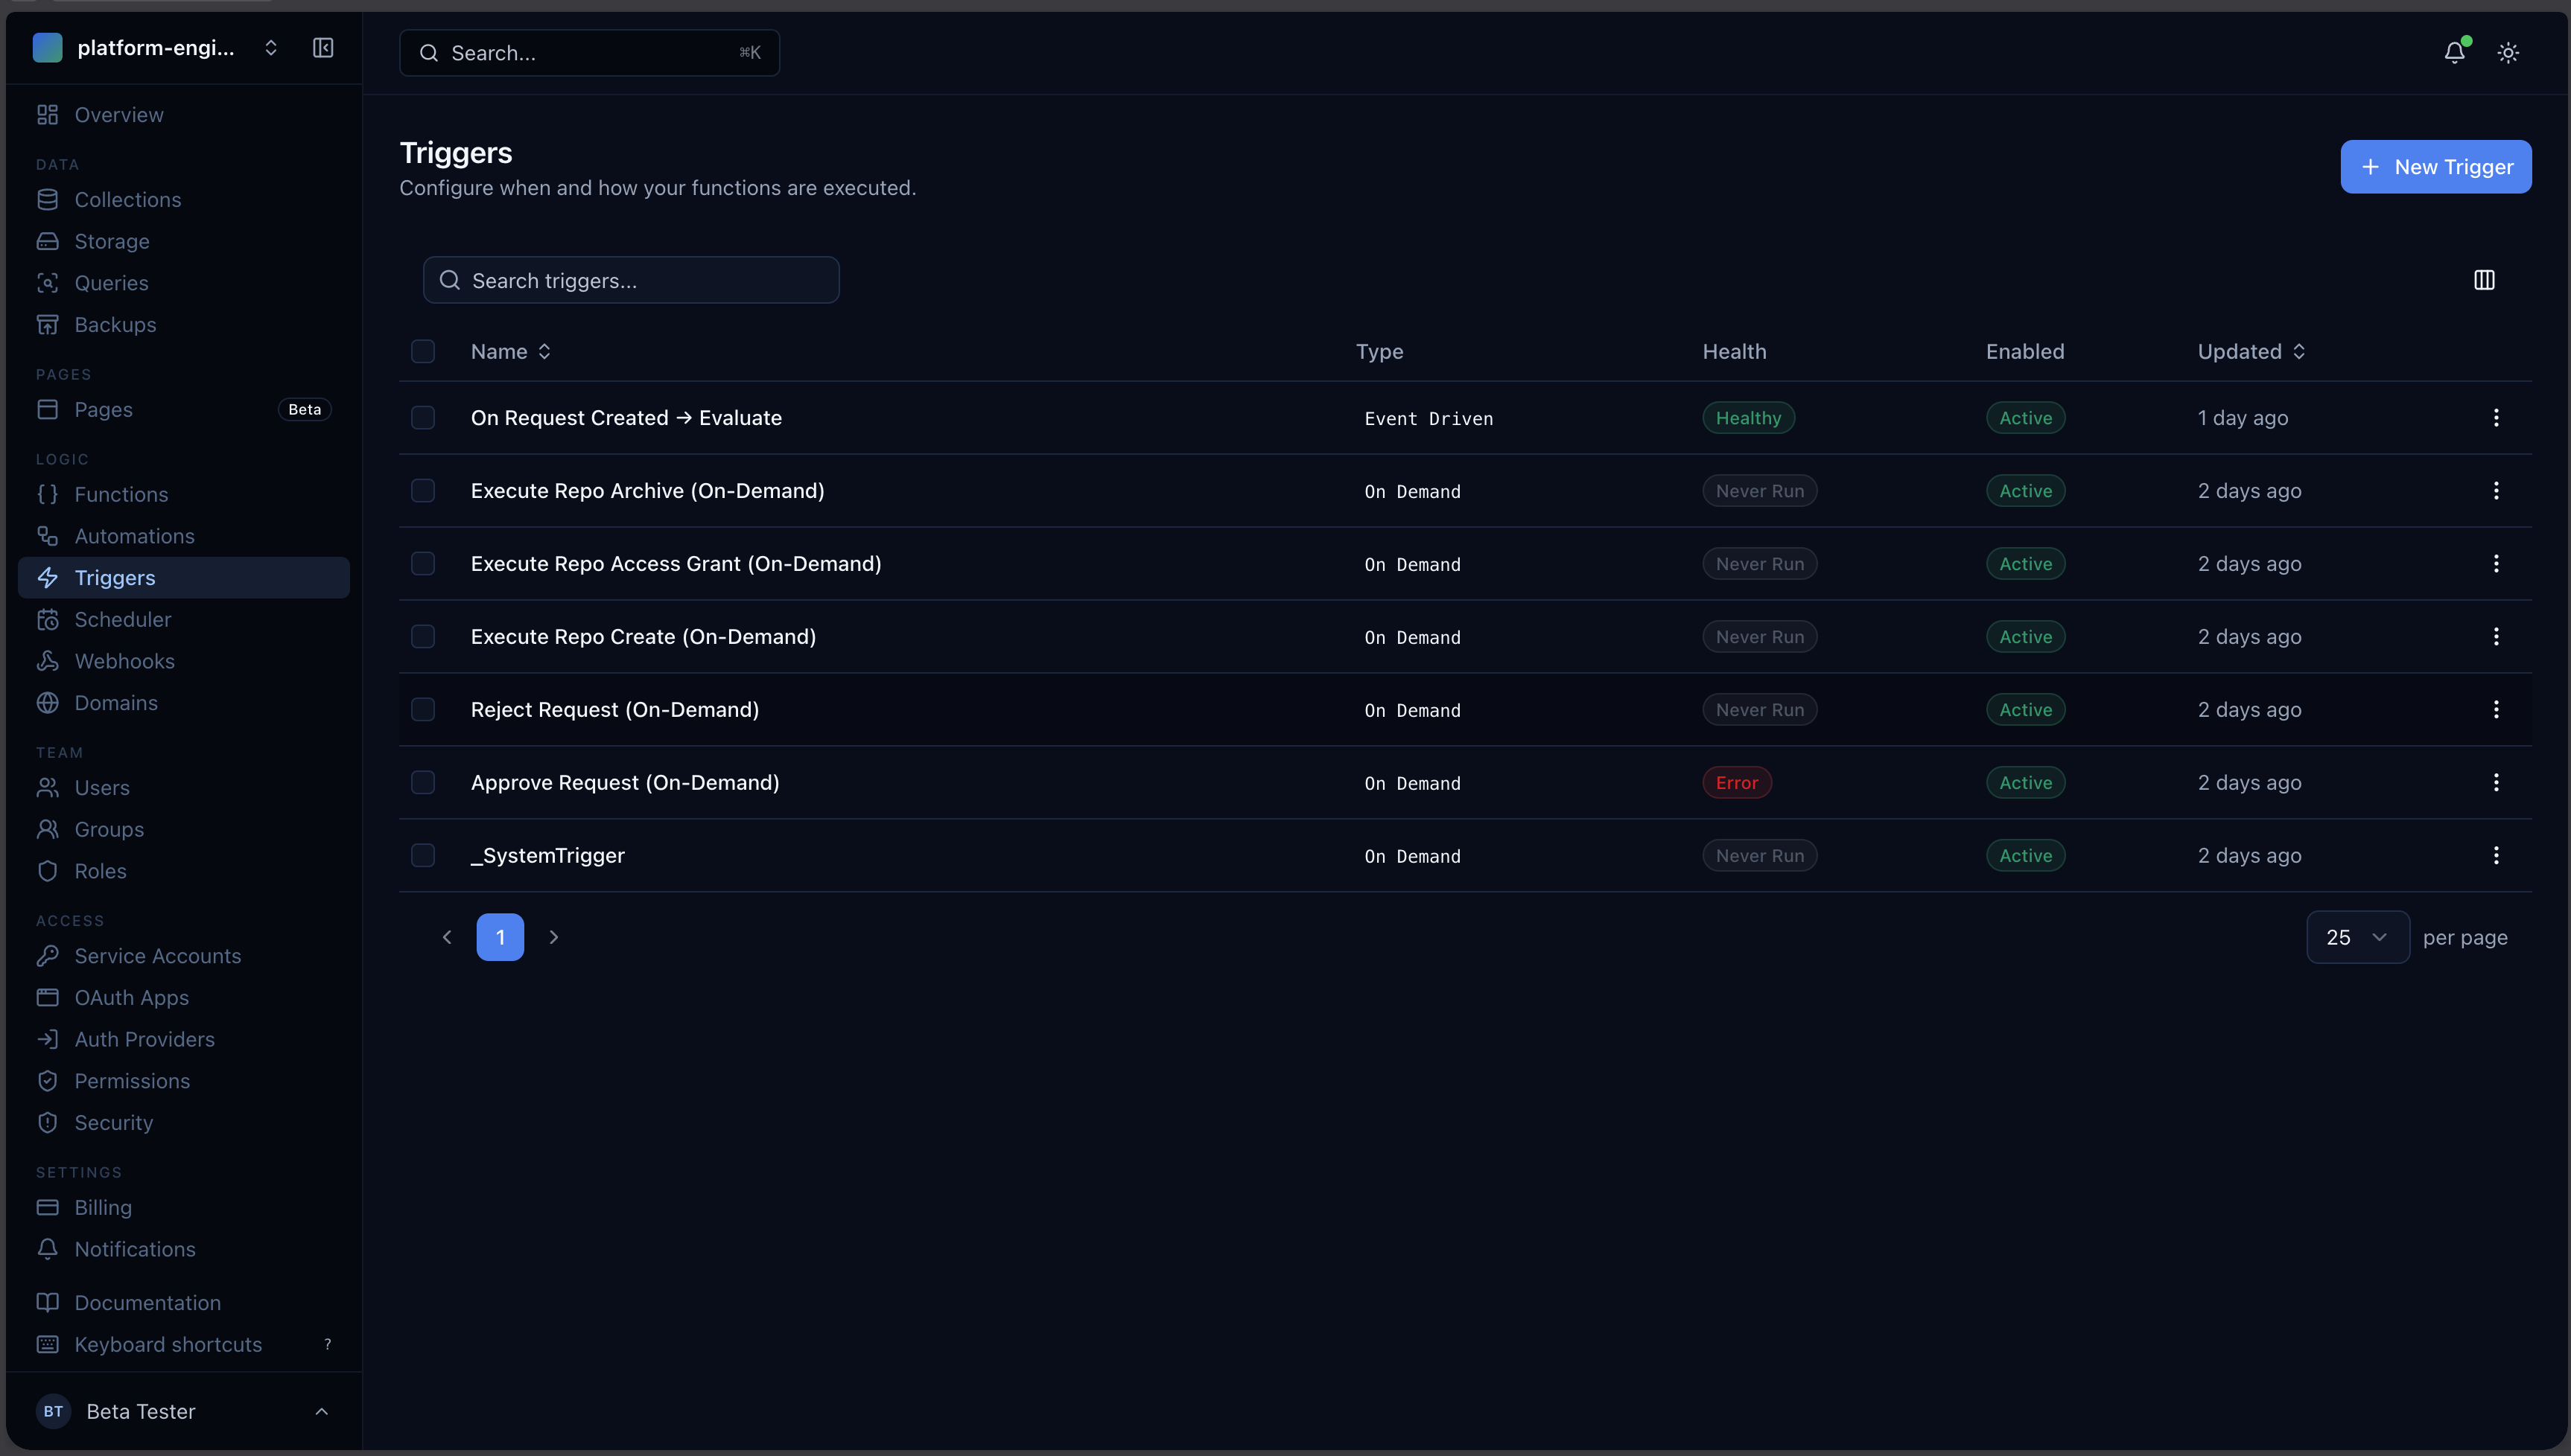Click the Healthy badge on first row

(1748, 418)
